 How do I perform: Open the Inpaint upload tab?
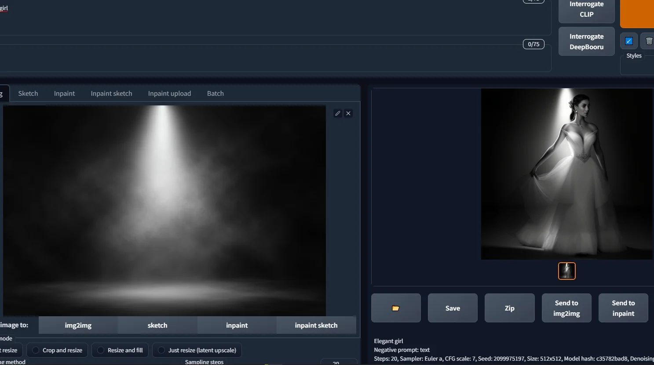(x=169, y=93)
